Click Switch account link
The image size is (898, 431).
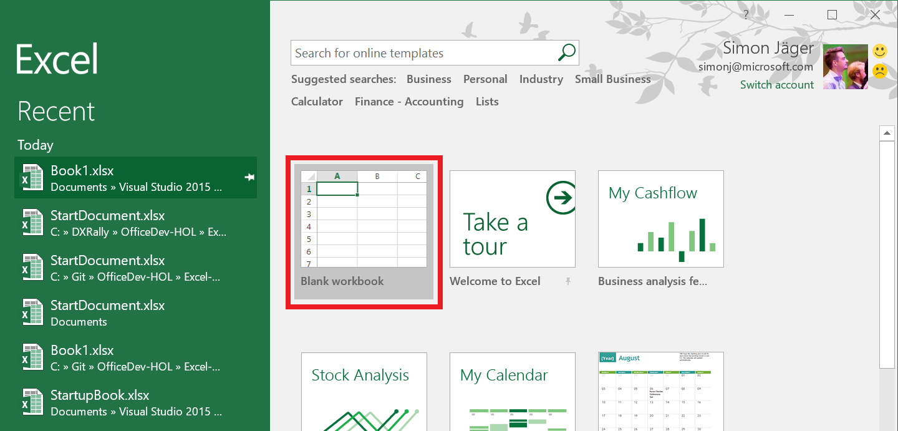point(777,85)
